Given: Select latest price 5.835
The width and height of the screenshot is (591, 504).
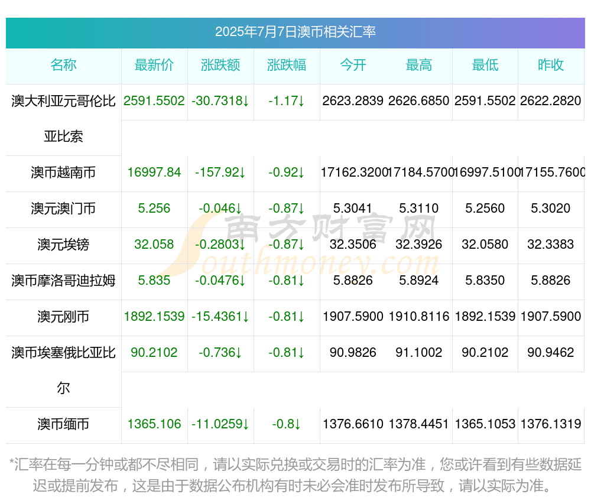Looking at the screenshot, I should (x=154, y=280).
